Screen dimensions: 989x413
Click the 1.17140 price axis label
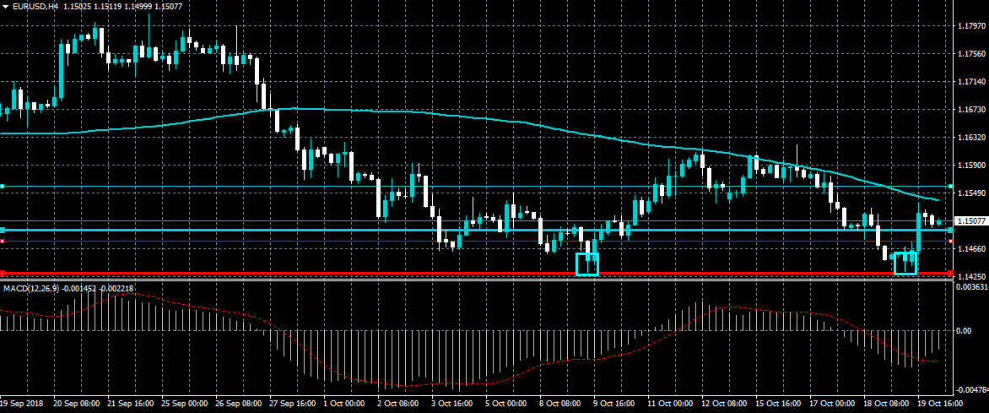pos(970,82)
